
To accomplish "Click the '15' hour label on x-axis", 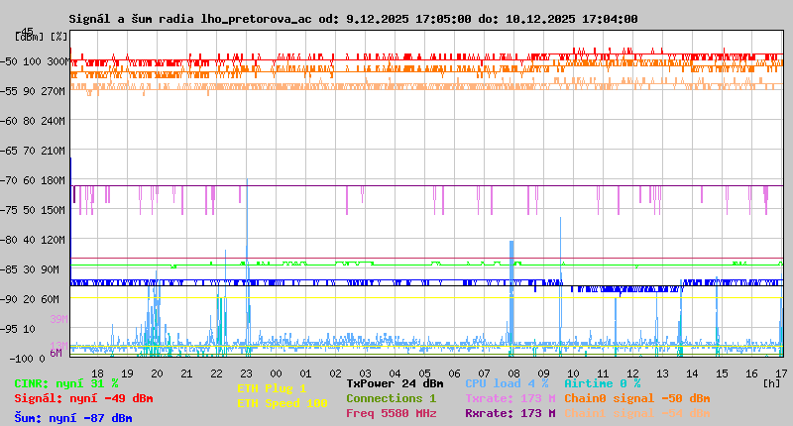I will tap(722, 373).
